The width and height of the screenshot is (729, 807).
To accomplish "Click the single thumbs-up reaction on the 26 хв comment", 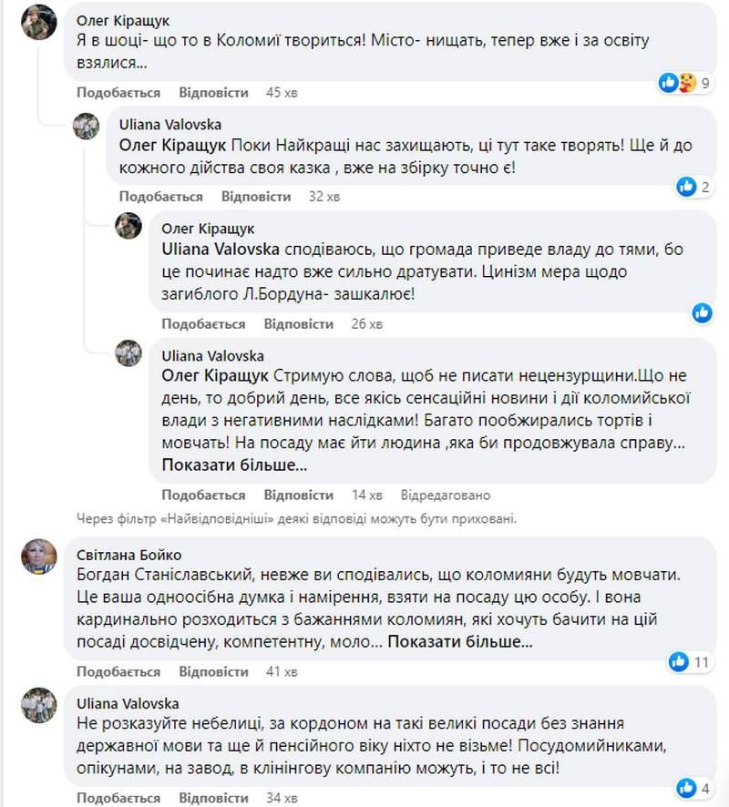I will click(702, 312).
